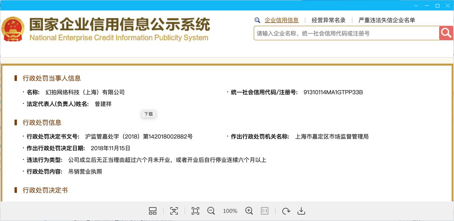Click the enterprise name search input field
Screen dimensions: 454x221
click(346, 33)
